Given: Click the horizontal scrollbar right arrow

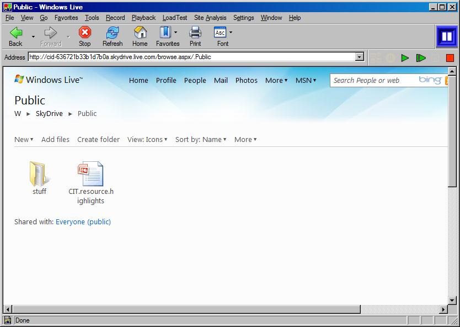Looking at the screenshot, I should [443, 309].
